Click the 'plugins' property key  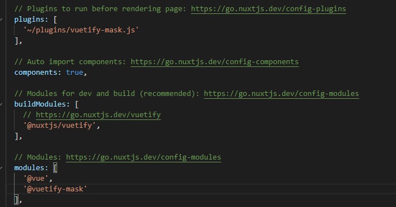(x=29, y=20)
